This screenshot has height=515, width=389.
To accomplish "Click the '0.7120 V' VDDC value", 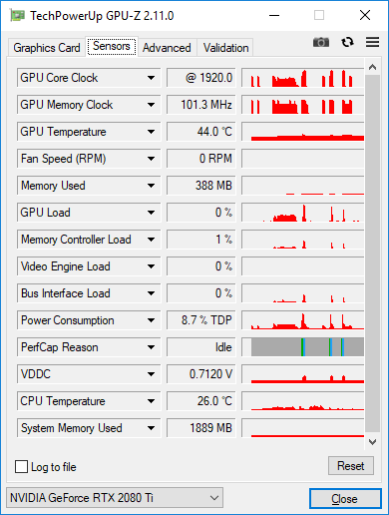I will pos(201,374).
